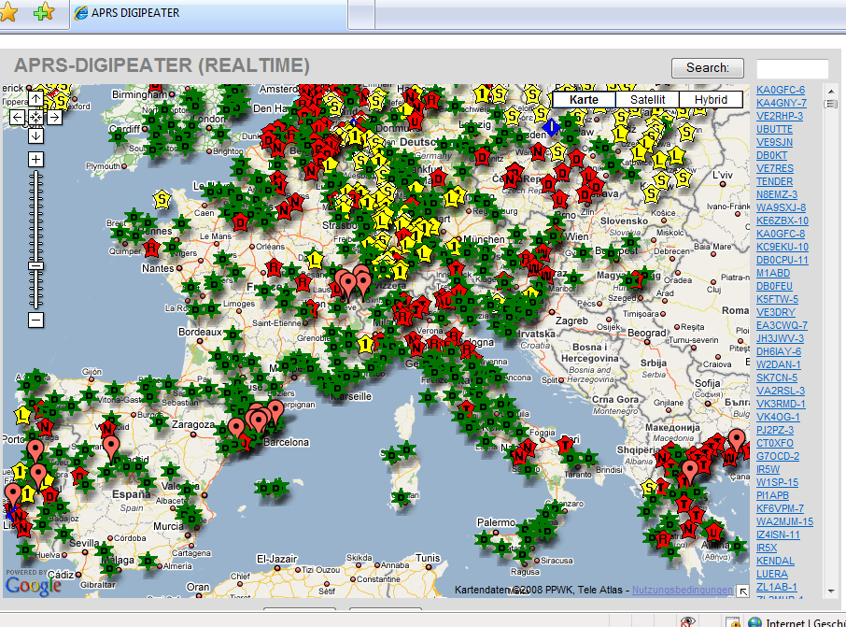Pan the map left with arrow
This screenshot has height=627, width=846.
point(17,117)
